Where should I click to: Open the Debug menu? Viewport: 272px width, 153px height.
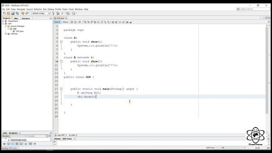[x=51, y=9]
